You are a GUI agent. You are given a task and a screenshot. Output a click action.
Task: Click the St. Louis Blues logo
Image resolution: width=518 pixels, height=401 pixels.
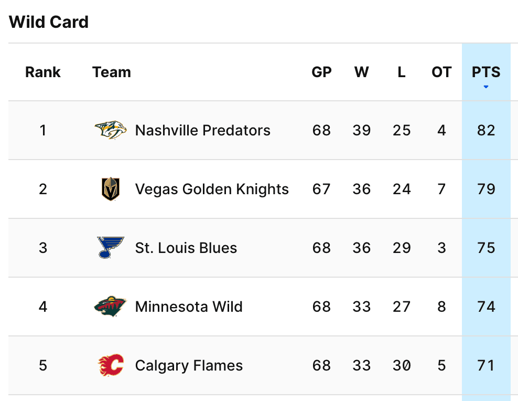click(x=111, y=248)
